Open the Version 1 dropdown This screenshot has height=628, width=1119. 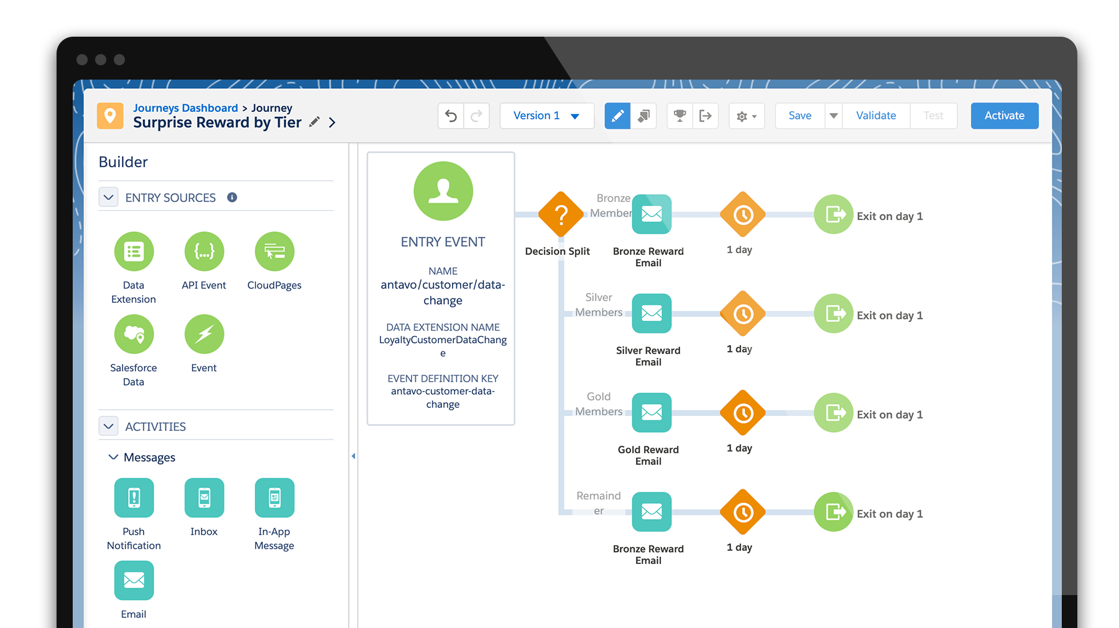point(547,116)
